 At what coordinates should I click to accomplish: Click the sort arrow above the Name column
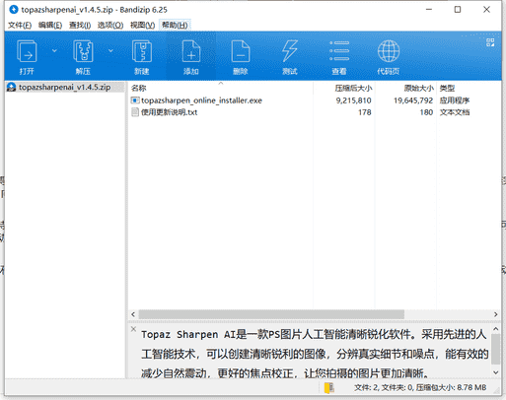click(x=221, y=84)
